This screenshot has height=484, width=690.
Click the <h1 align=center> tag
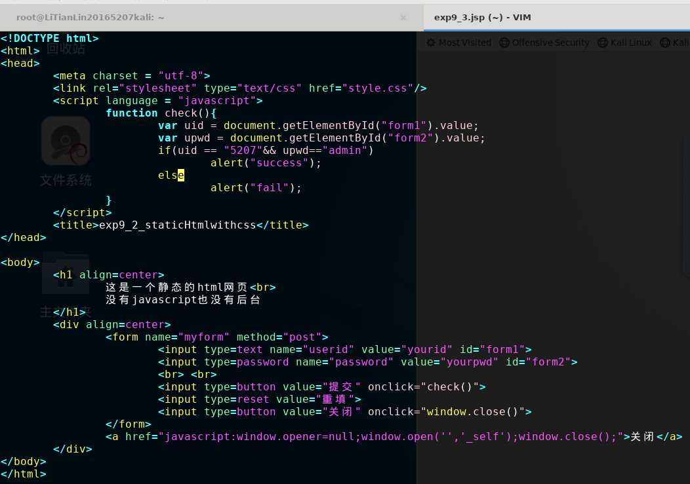coord(109,275)
